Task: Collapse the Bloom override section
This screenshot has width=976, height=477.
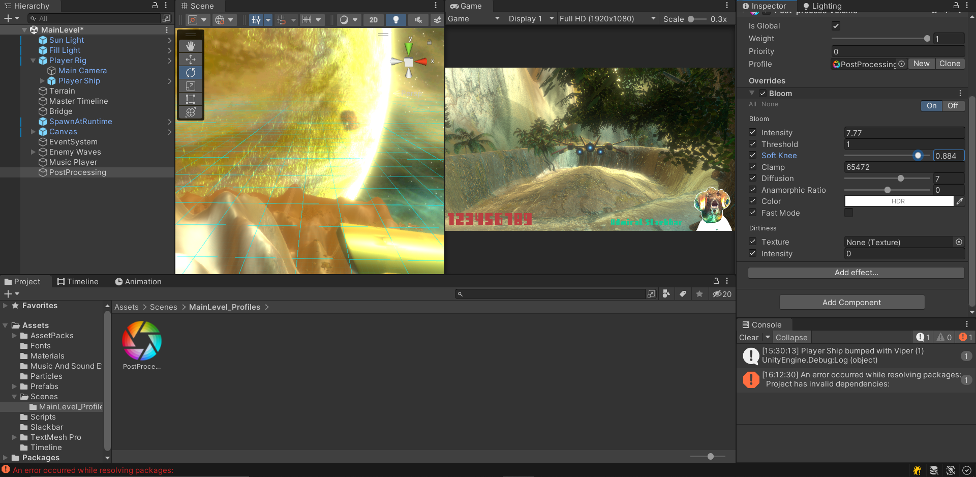Action: [x=752, y=93]
